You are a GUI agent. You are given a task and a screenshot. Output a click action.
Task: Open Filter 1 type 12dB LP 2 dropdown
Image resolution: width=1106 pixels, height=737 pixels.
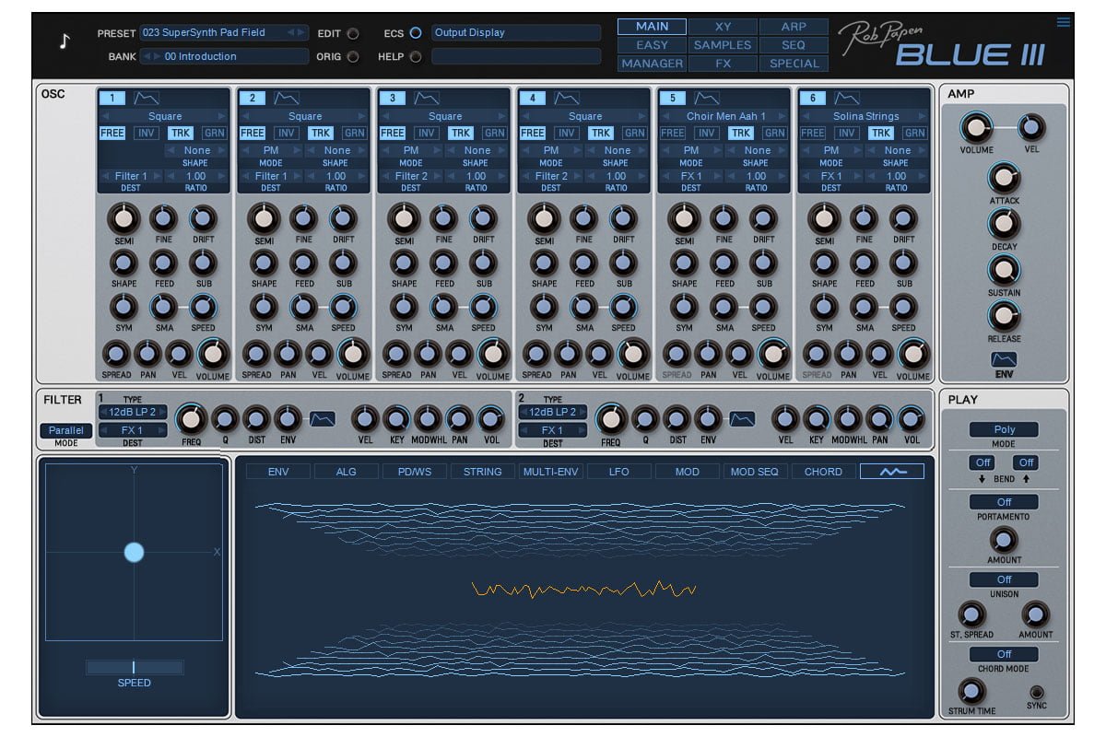tap(133, 413)
